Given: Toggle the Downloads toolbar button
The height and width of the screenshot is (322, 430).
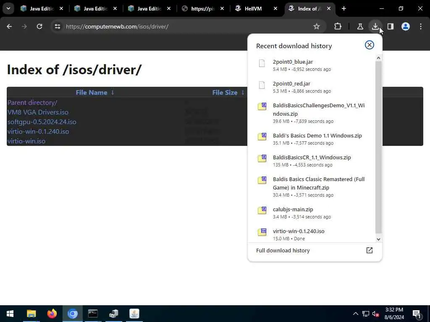Looking at the screenshot, I should pyautogui.click(x=375, y=26).
